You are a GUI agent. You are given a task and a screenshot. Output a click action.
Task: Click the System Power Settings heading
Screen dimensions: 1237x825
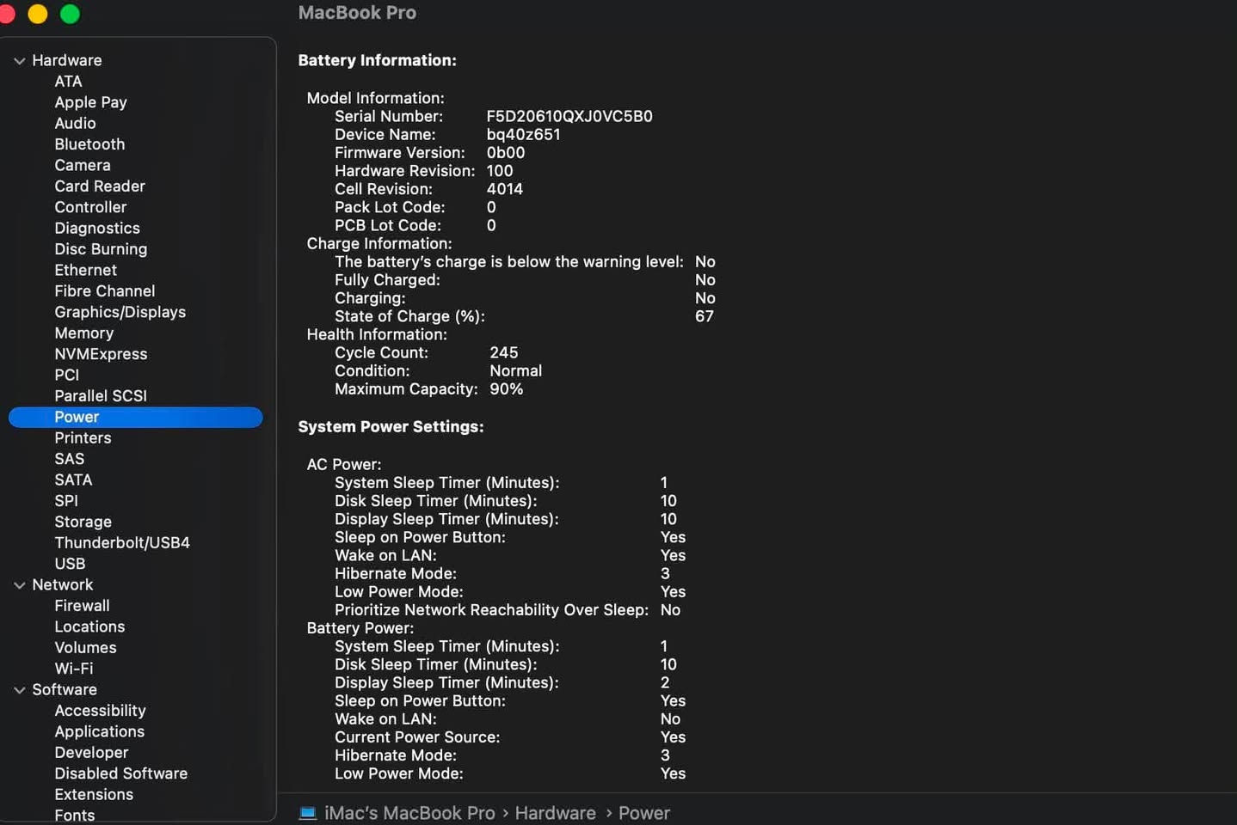[x=391, y=426]
